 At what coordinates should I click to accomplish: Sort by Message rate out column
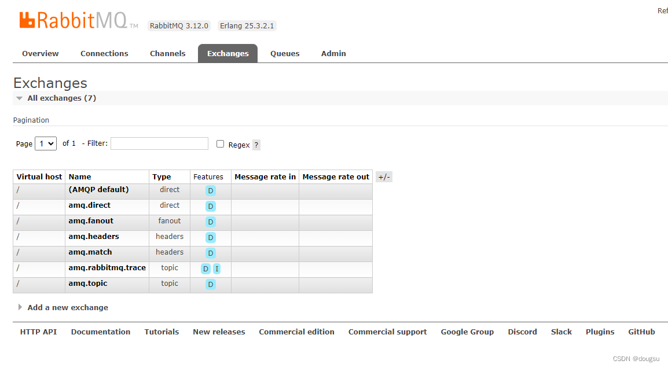pos(336,176)
